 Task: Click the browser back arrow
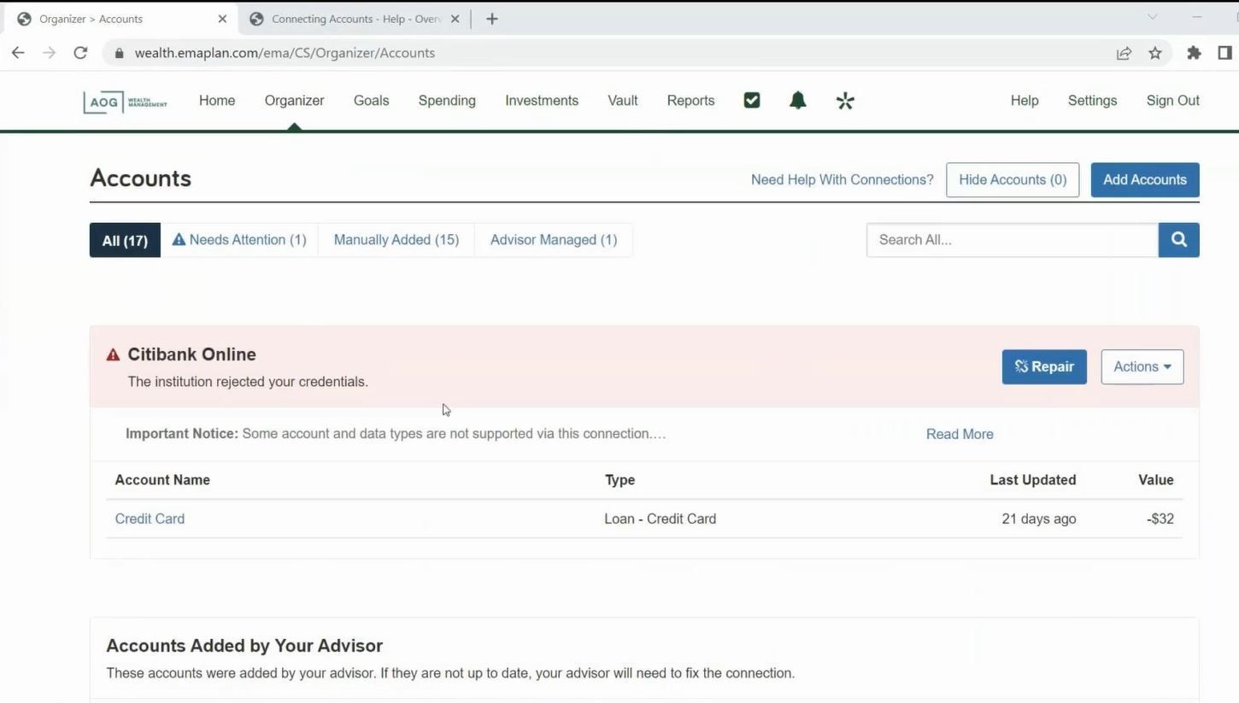(x=18, y=53)
